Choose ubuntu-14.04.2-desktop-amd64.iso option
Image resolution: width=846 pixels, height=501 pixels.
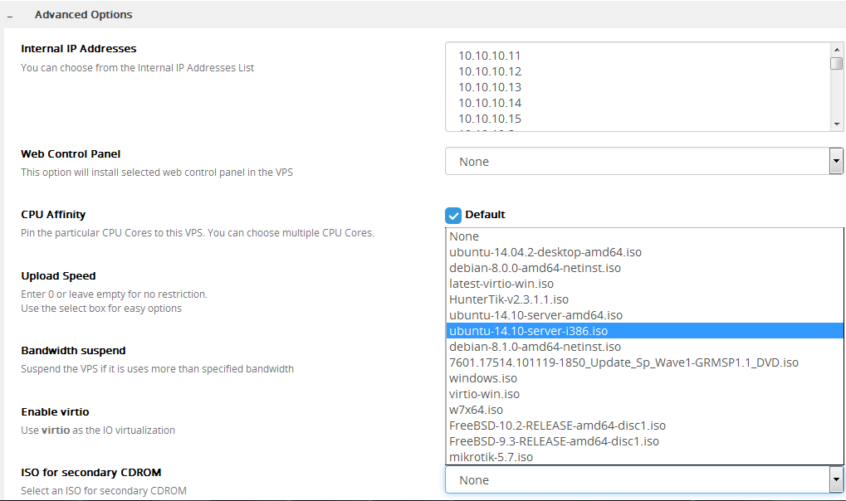coord(545,252)
